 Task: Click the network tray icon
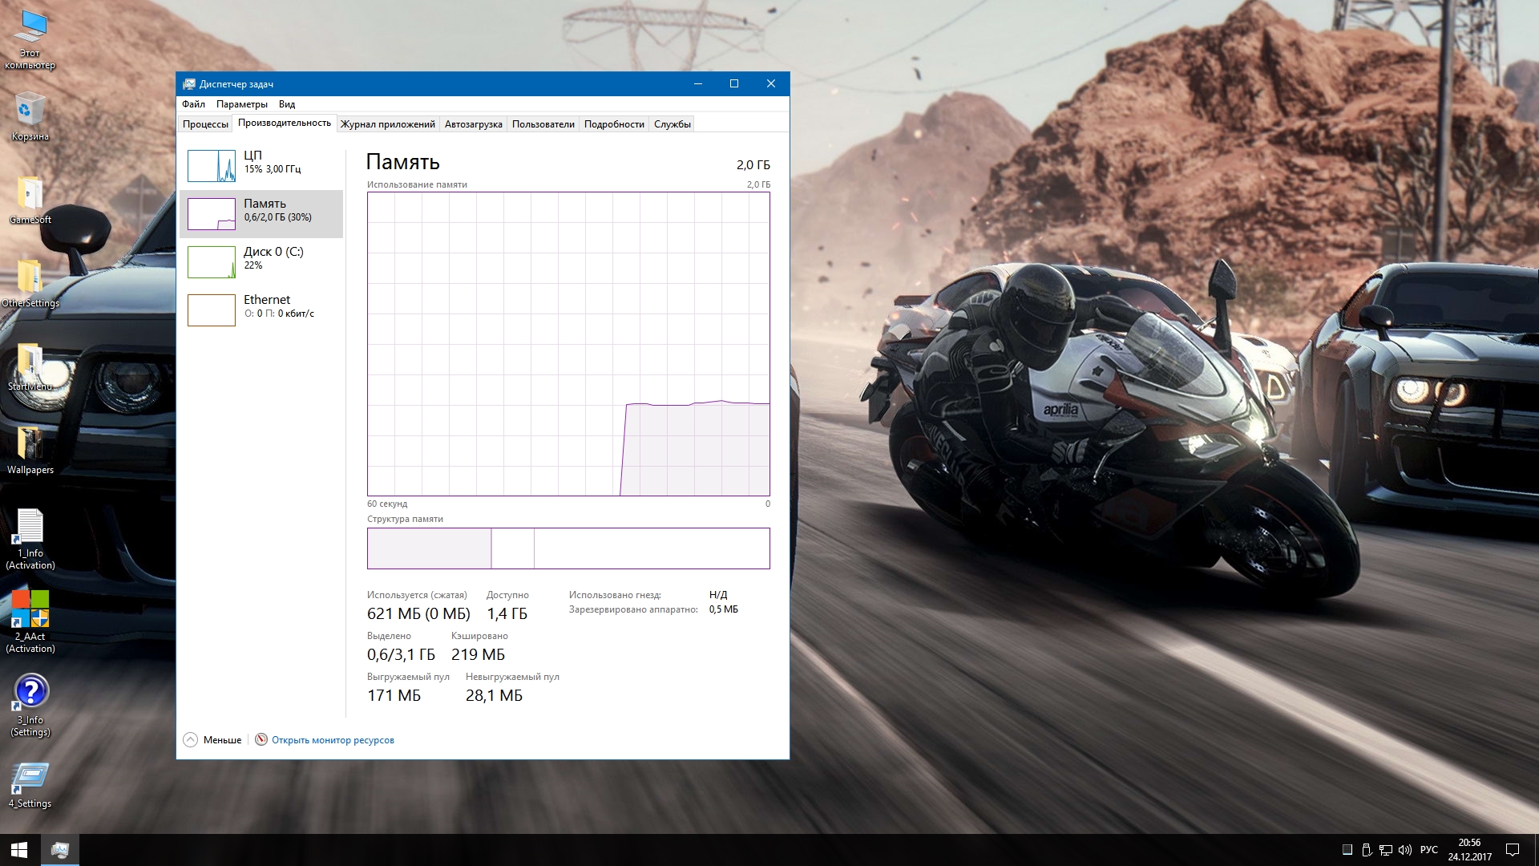point(1386,850)
